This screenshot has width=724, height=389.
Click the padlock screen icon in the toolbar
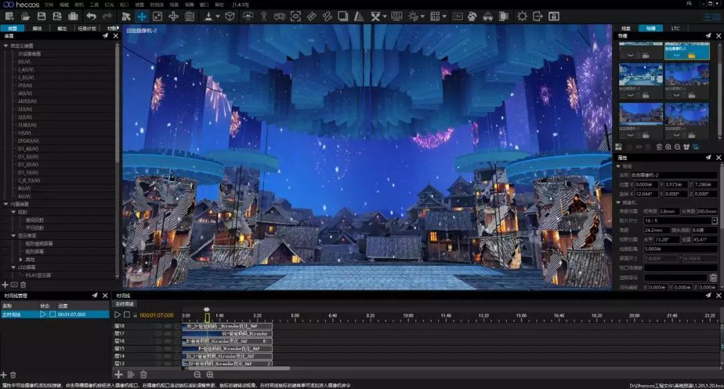point(554,17)
